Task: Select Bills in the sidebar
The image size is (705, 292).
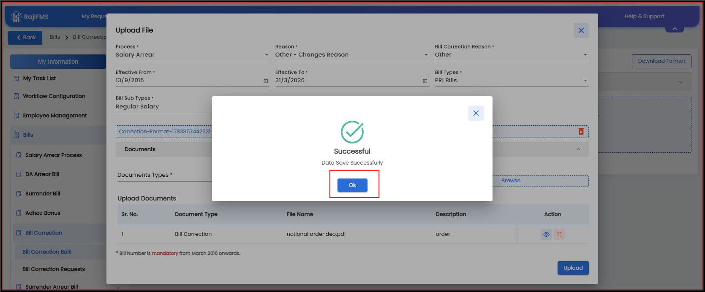Action: coord(28,135)
